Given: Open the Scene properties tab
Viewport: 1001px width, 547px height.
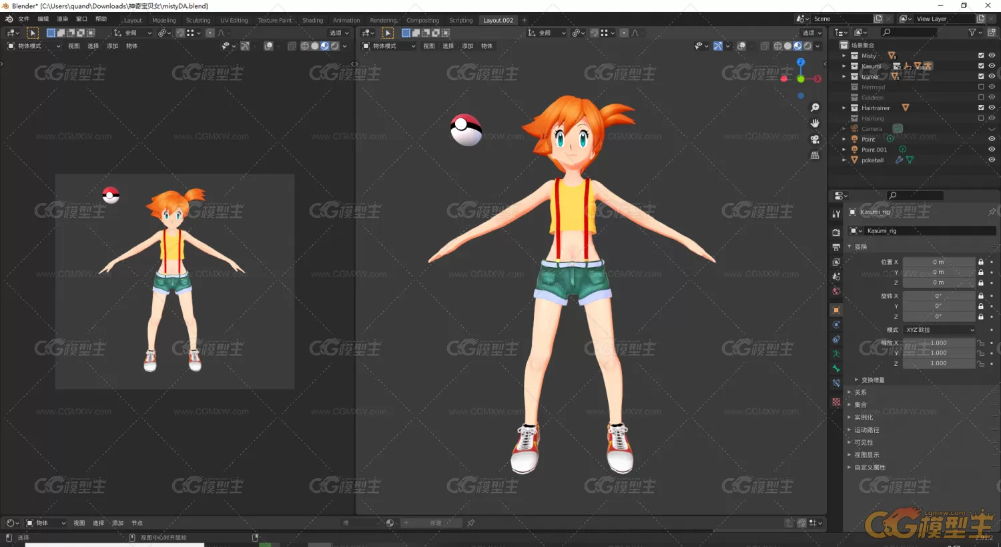Looking at the screenshot, I should coord(836,277).
